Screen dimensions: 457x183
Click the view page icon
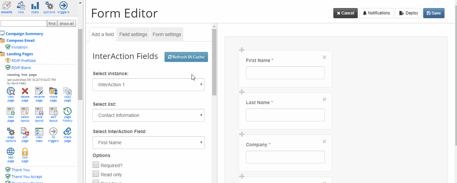11,91
